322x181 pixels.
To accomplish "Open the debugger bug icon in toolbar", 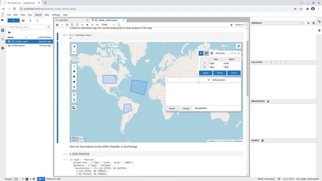I will pyautogui.click(x=231, y=25).
